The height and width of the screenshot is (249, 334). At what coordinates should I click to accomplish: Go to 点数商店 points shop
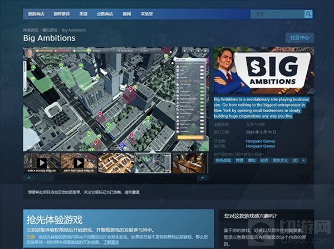click(x=107, y=14)
